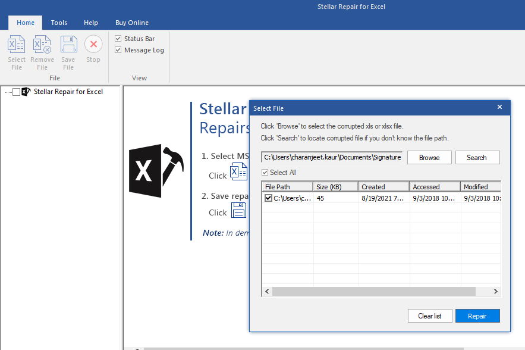Open the Help ribbon tab
This screenshot has width=525, height=350.
coord(91,23)
